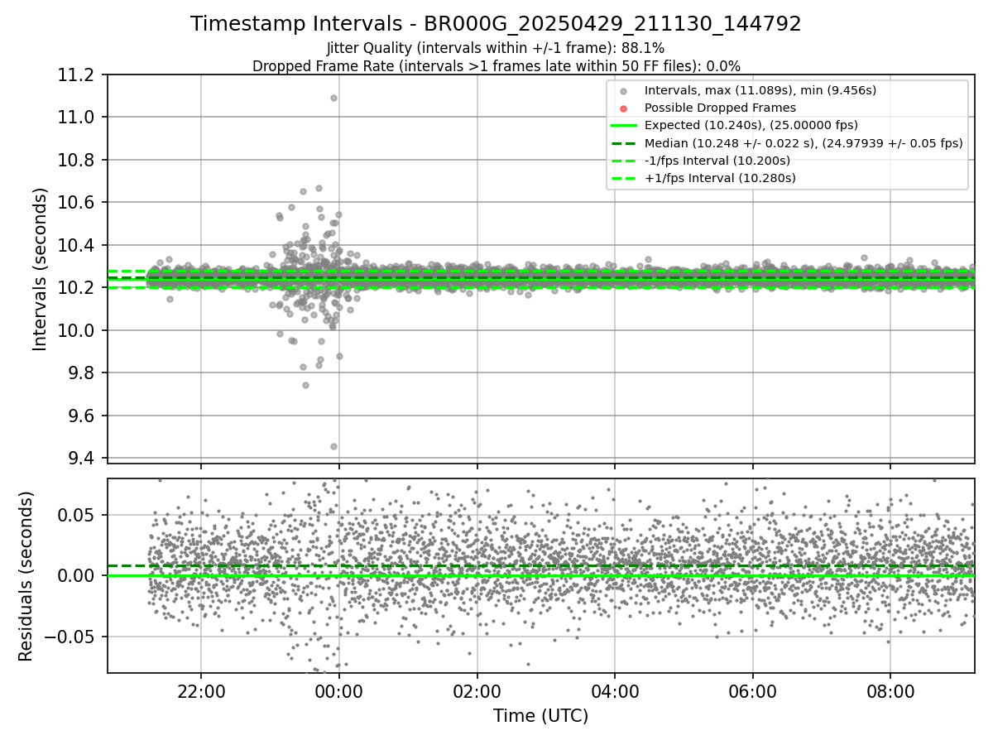The image size is (993, 745).
Task: Select the Jitter Quality 88.1% subtitle
Action: coord(496,48)
